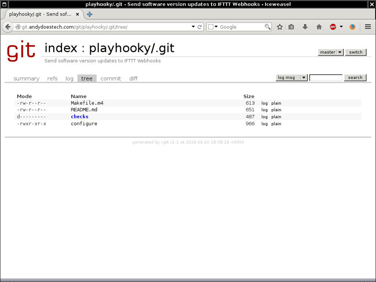Go to the home page icon
Viewport: 376px width, 282px height.
pyautogui.click(x=319, y=27)
